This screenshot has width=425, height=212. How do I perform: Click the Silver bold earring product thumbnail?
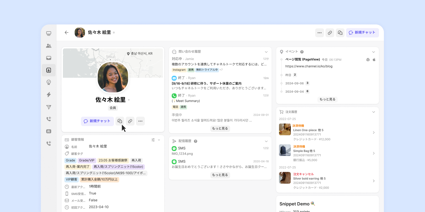click(285, 178)
